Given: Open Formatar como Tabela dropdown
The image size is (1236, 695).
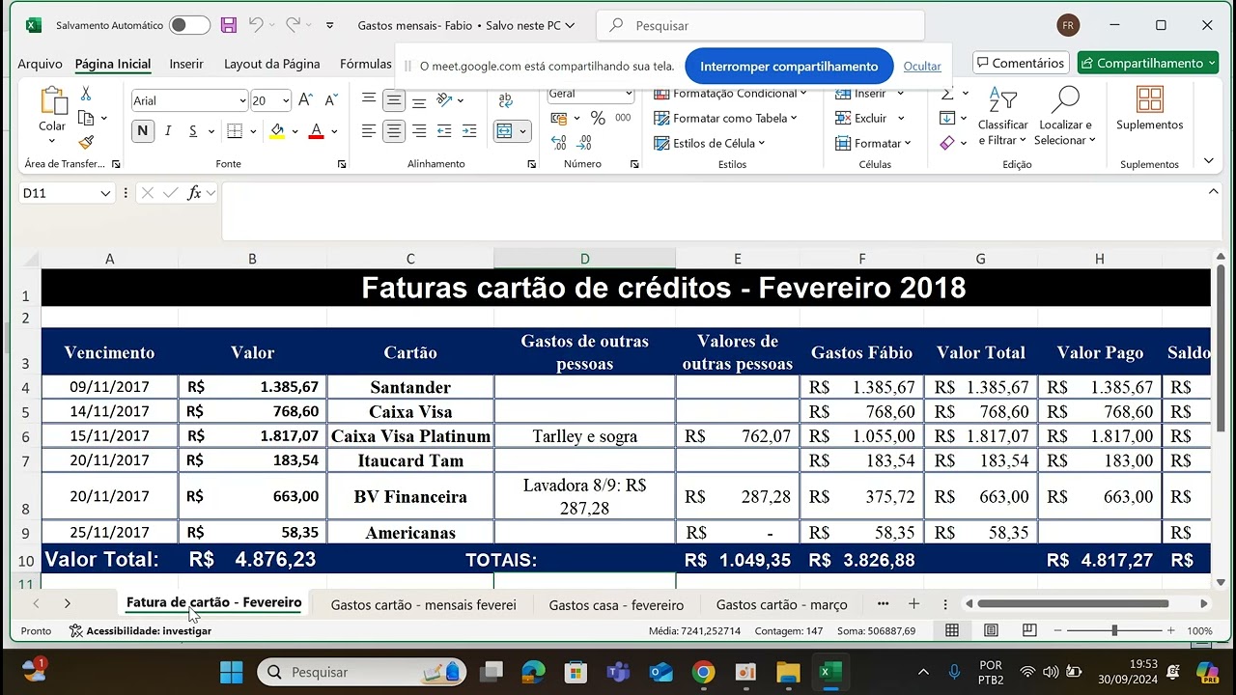Looking at the screenshot, I should (726, 118).
